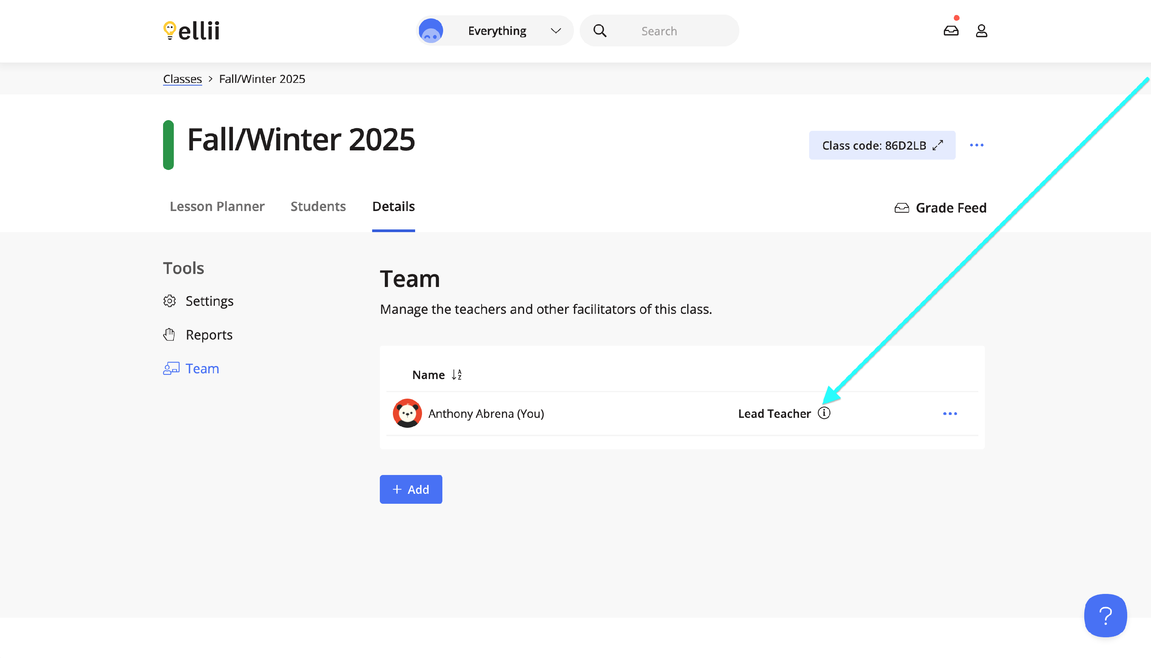Open Settings in Tools sidebar
The height and width of the screenshot is (658, 1151).
coord(209,301)
